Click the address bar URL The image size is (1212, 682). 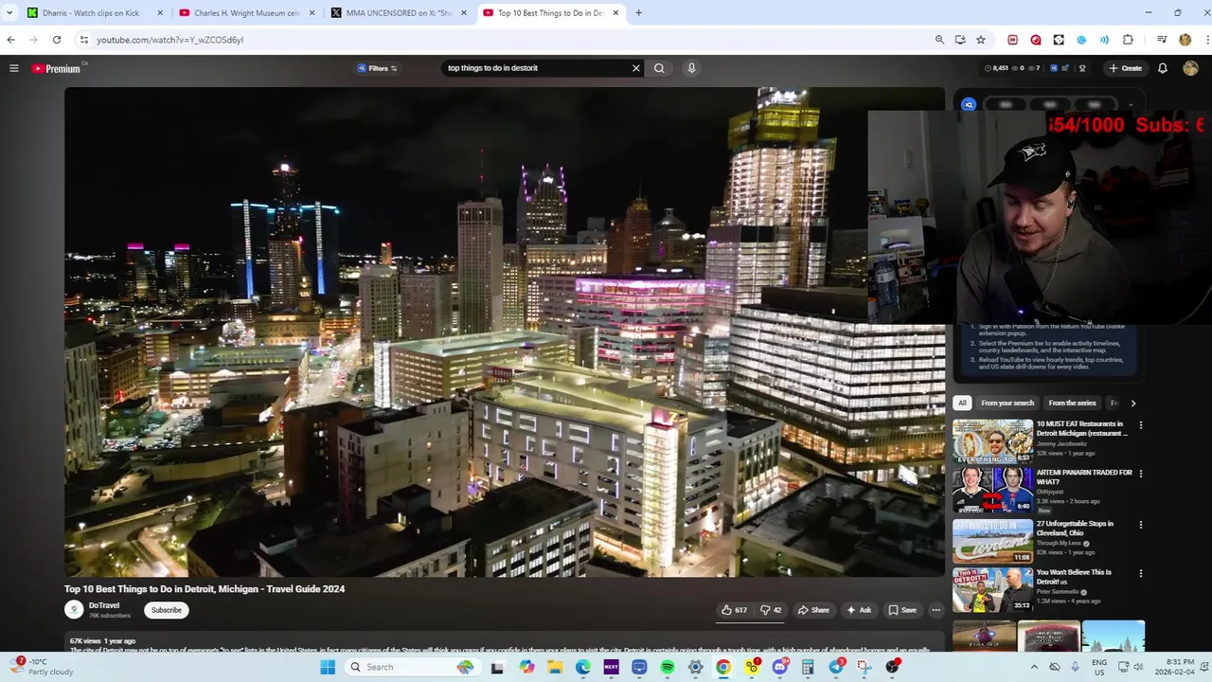click(170, 40)
